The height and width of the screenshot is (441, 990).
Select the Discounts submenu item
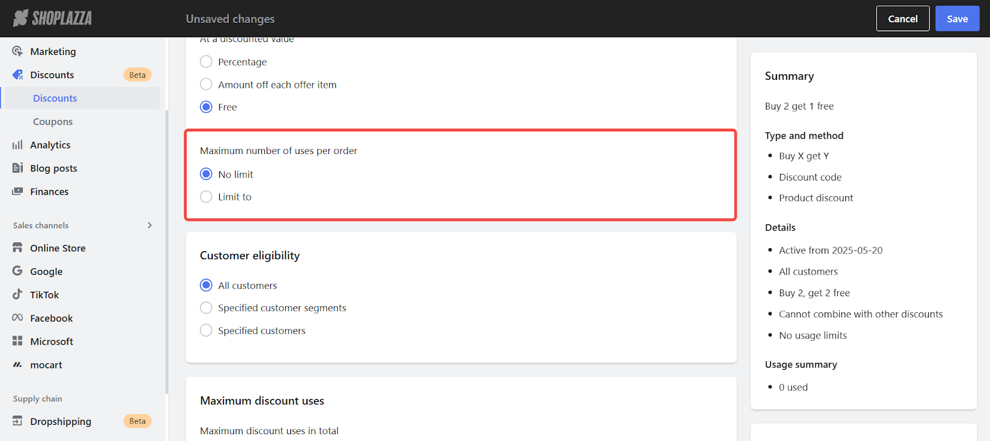[55, 98]
